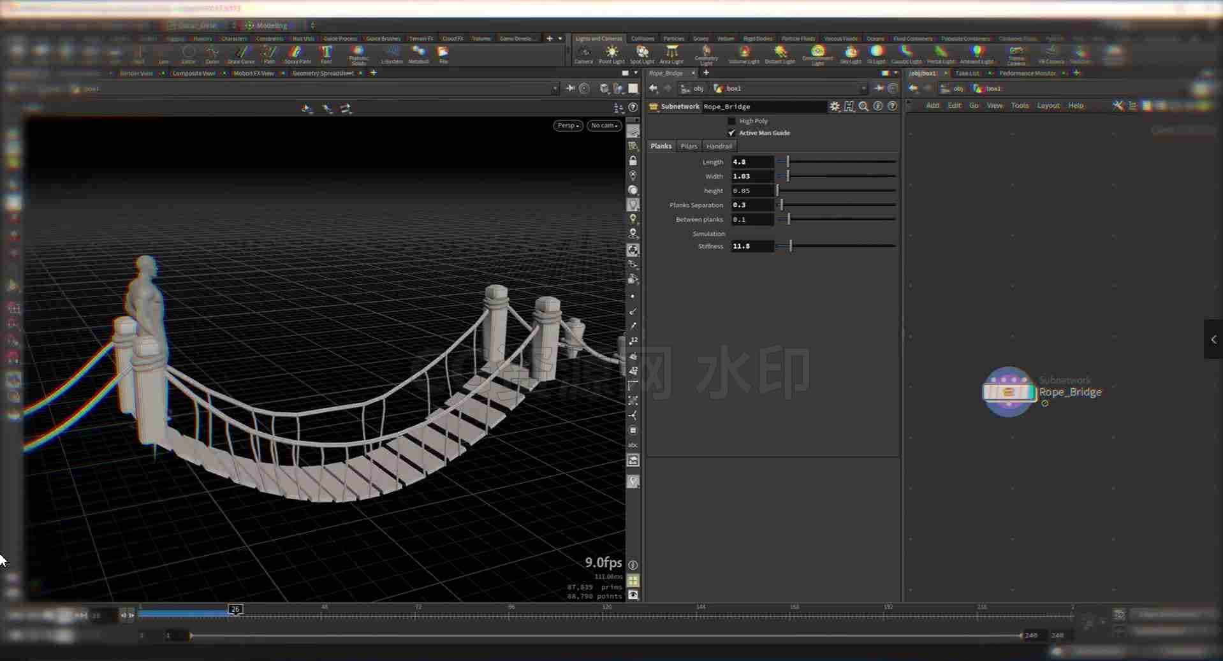Add a Point Light from shelf

click(611, 54)
